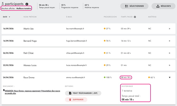This screenshot has width=177, height=106.
Task: Collapse the Roux Emma row details
Action: click(170, 77)
